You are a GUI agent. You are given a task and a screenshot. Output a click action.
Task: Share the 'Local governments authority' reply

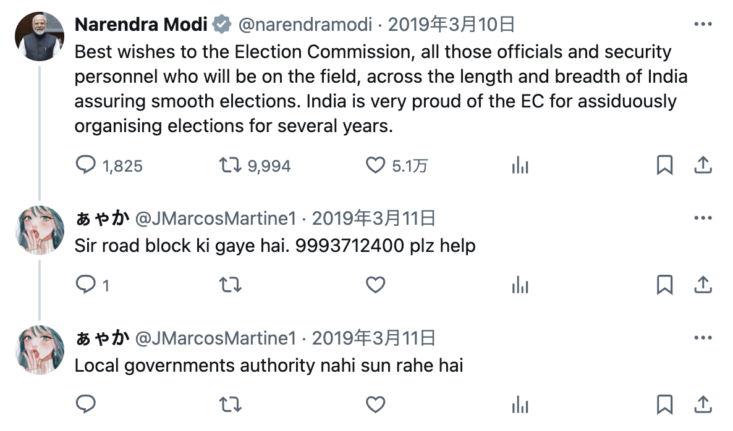[703, 404]
